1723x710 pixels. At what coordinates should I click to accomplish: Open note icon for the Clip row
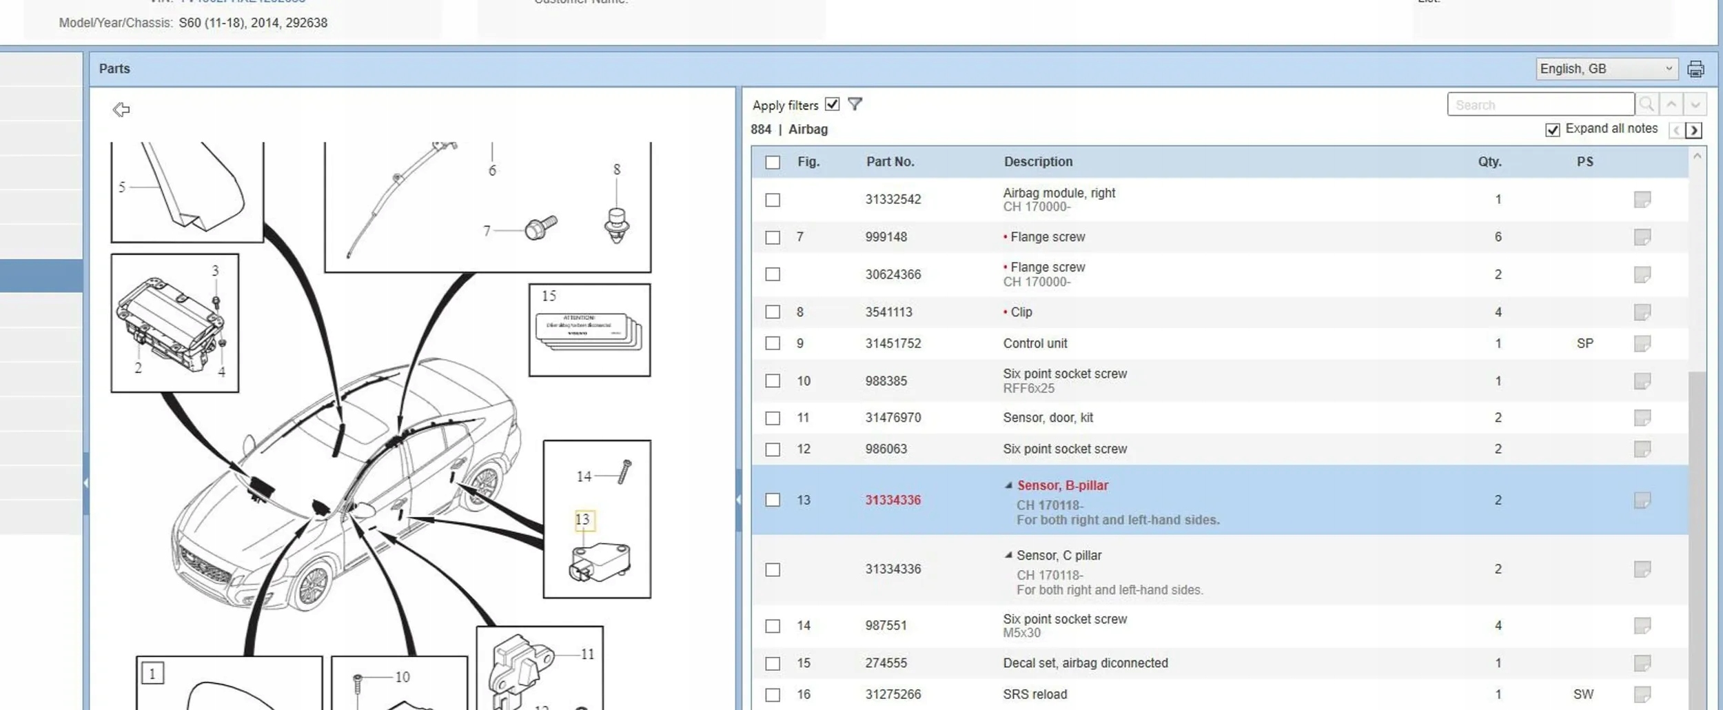pos(1642,312)
